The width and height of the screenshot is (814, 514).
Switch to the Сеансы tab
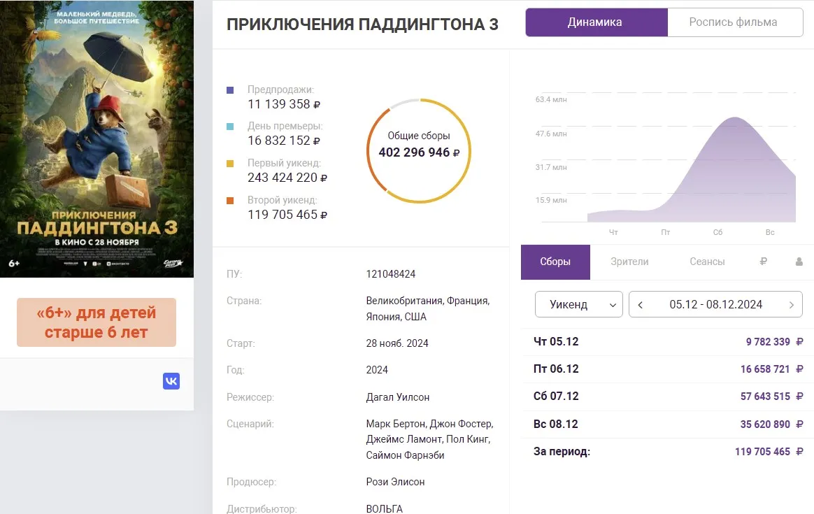click(x=707, y=262)
